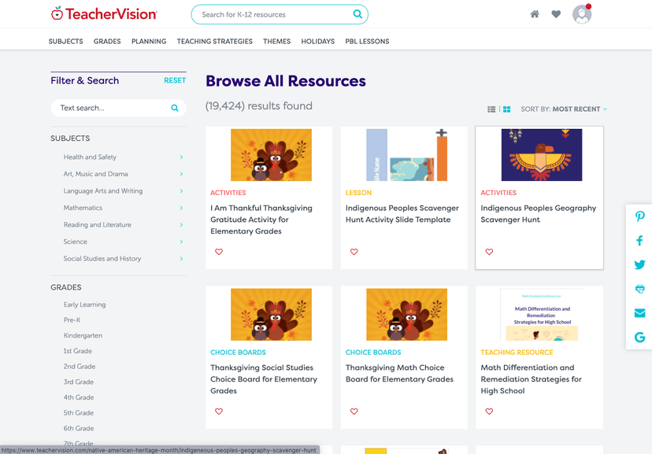Click inside the Text search field
The height and width of the screenshot is (454, 652).
pyautogui.click(x=110, y=108)
